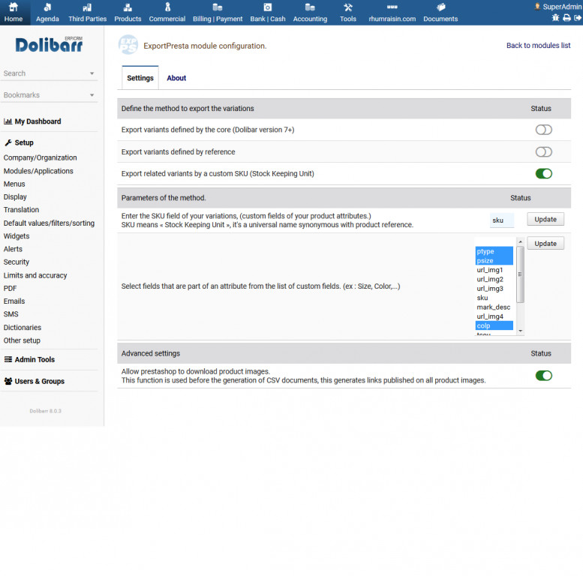Viewport: 583px width, 576px height.
Task: Switch to the Settings tab
Action: pos(140,78)
